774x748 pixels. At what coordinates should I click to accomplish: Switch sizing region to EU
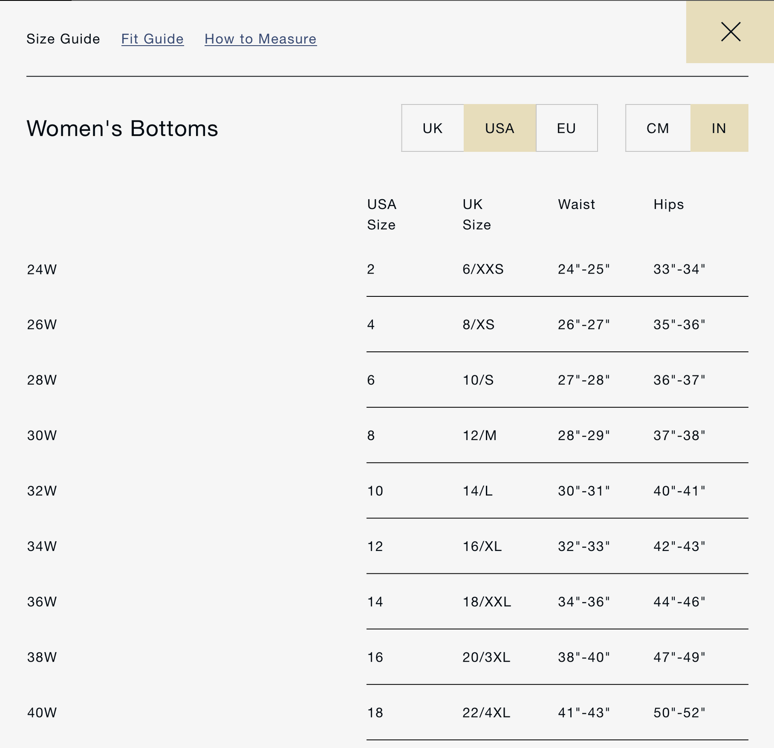(x=566, y=128)
